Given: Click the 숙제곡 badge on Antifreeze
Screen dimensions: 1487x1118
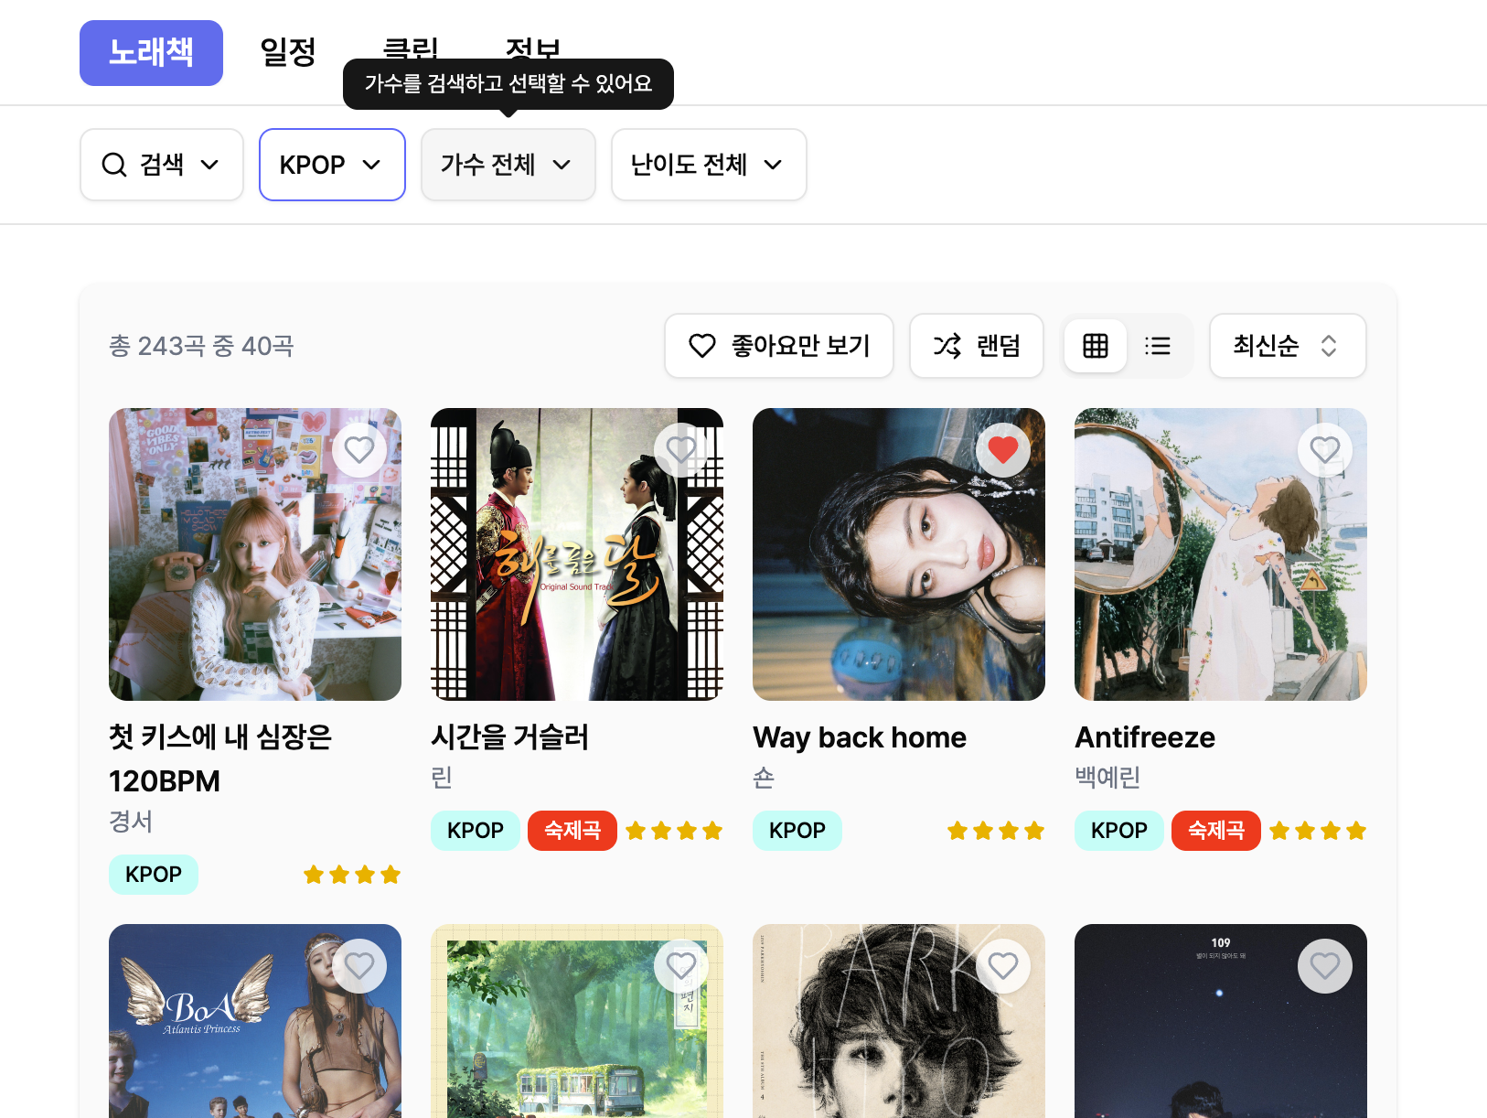Looking at the screenshot, I should coord(1216,831).
